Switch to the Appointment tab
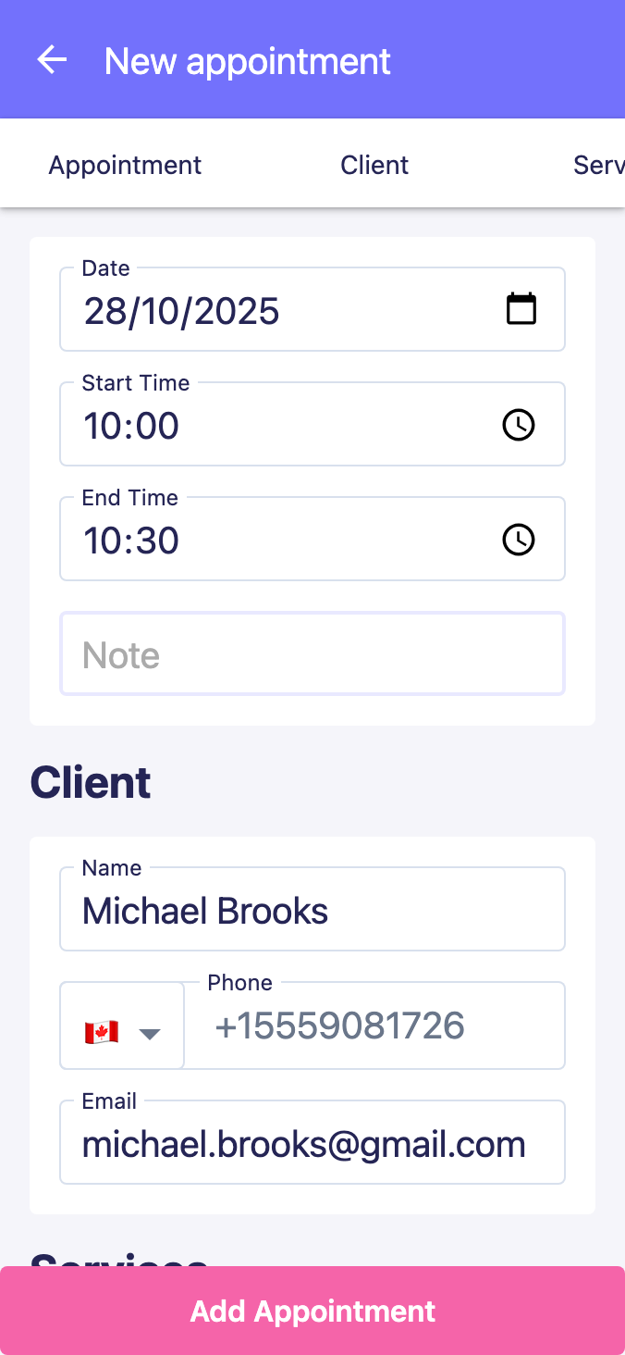 125,165
